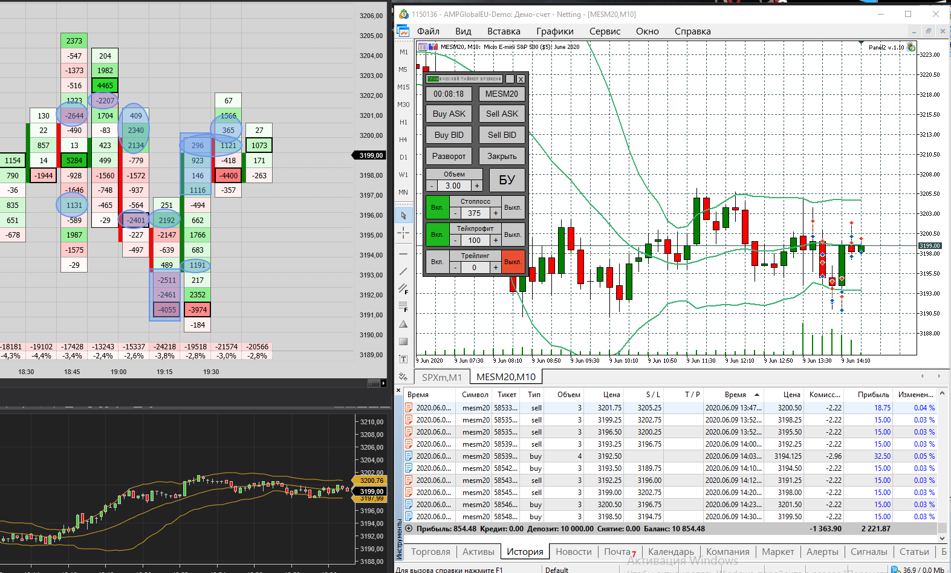Open the Файл menu

point(428,31)
